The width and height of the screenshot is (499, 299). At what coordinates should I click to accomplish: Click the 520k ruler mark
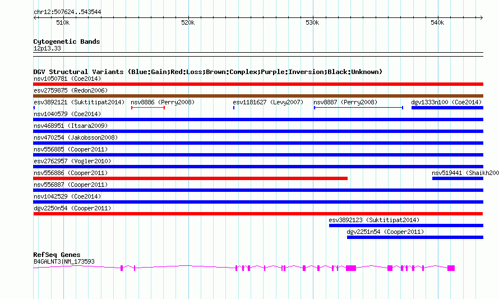[x=188, y=22]
